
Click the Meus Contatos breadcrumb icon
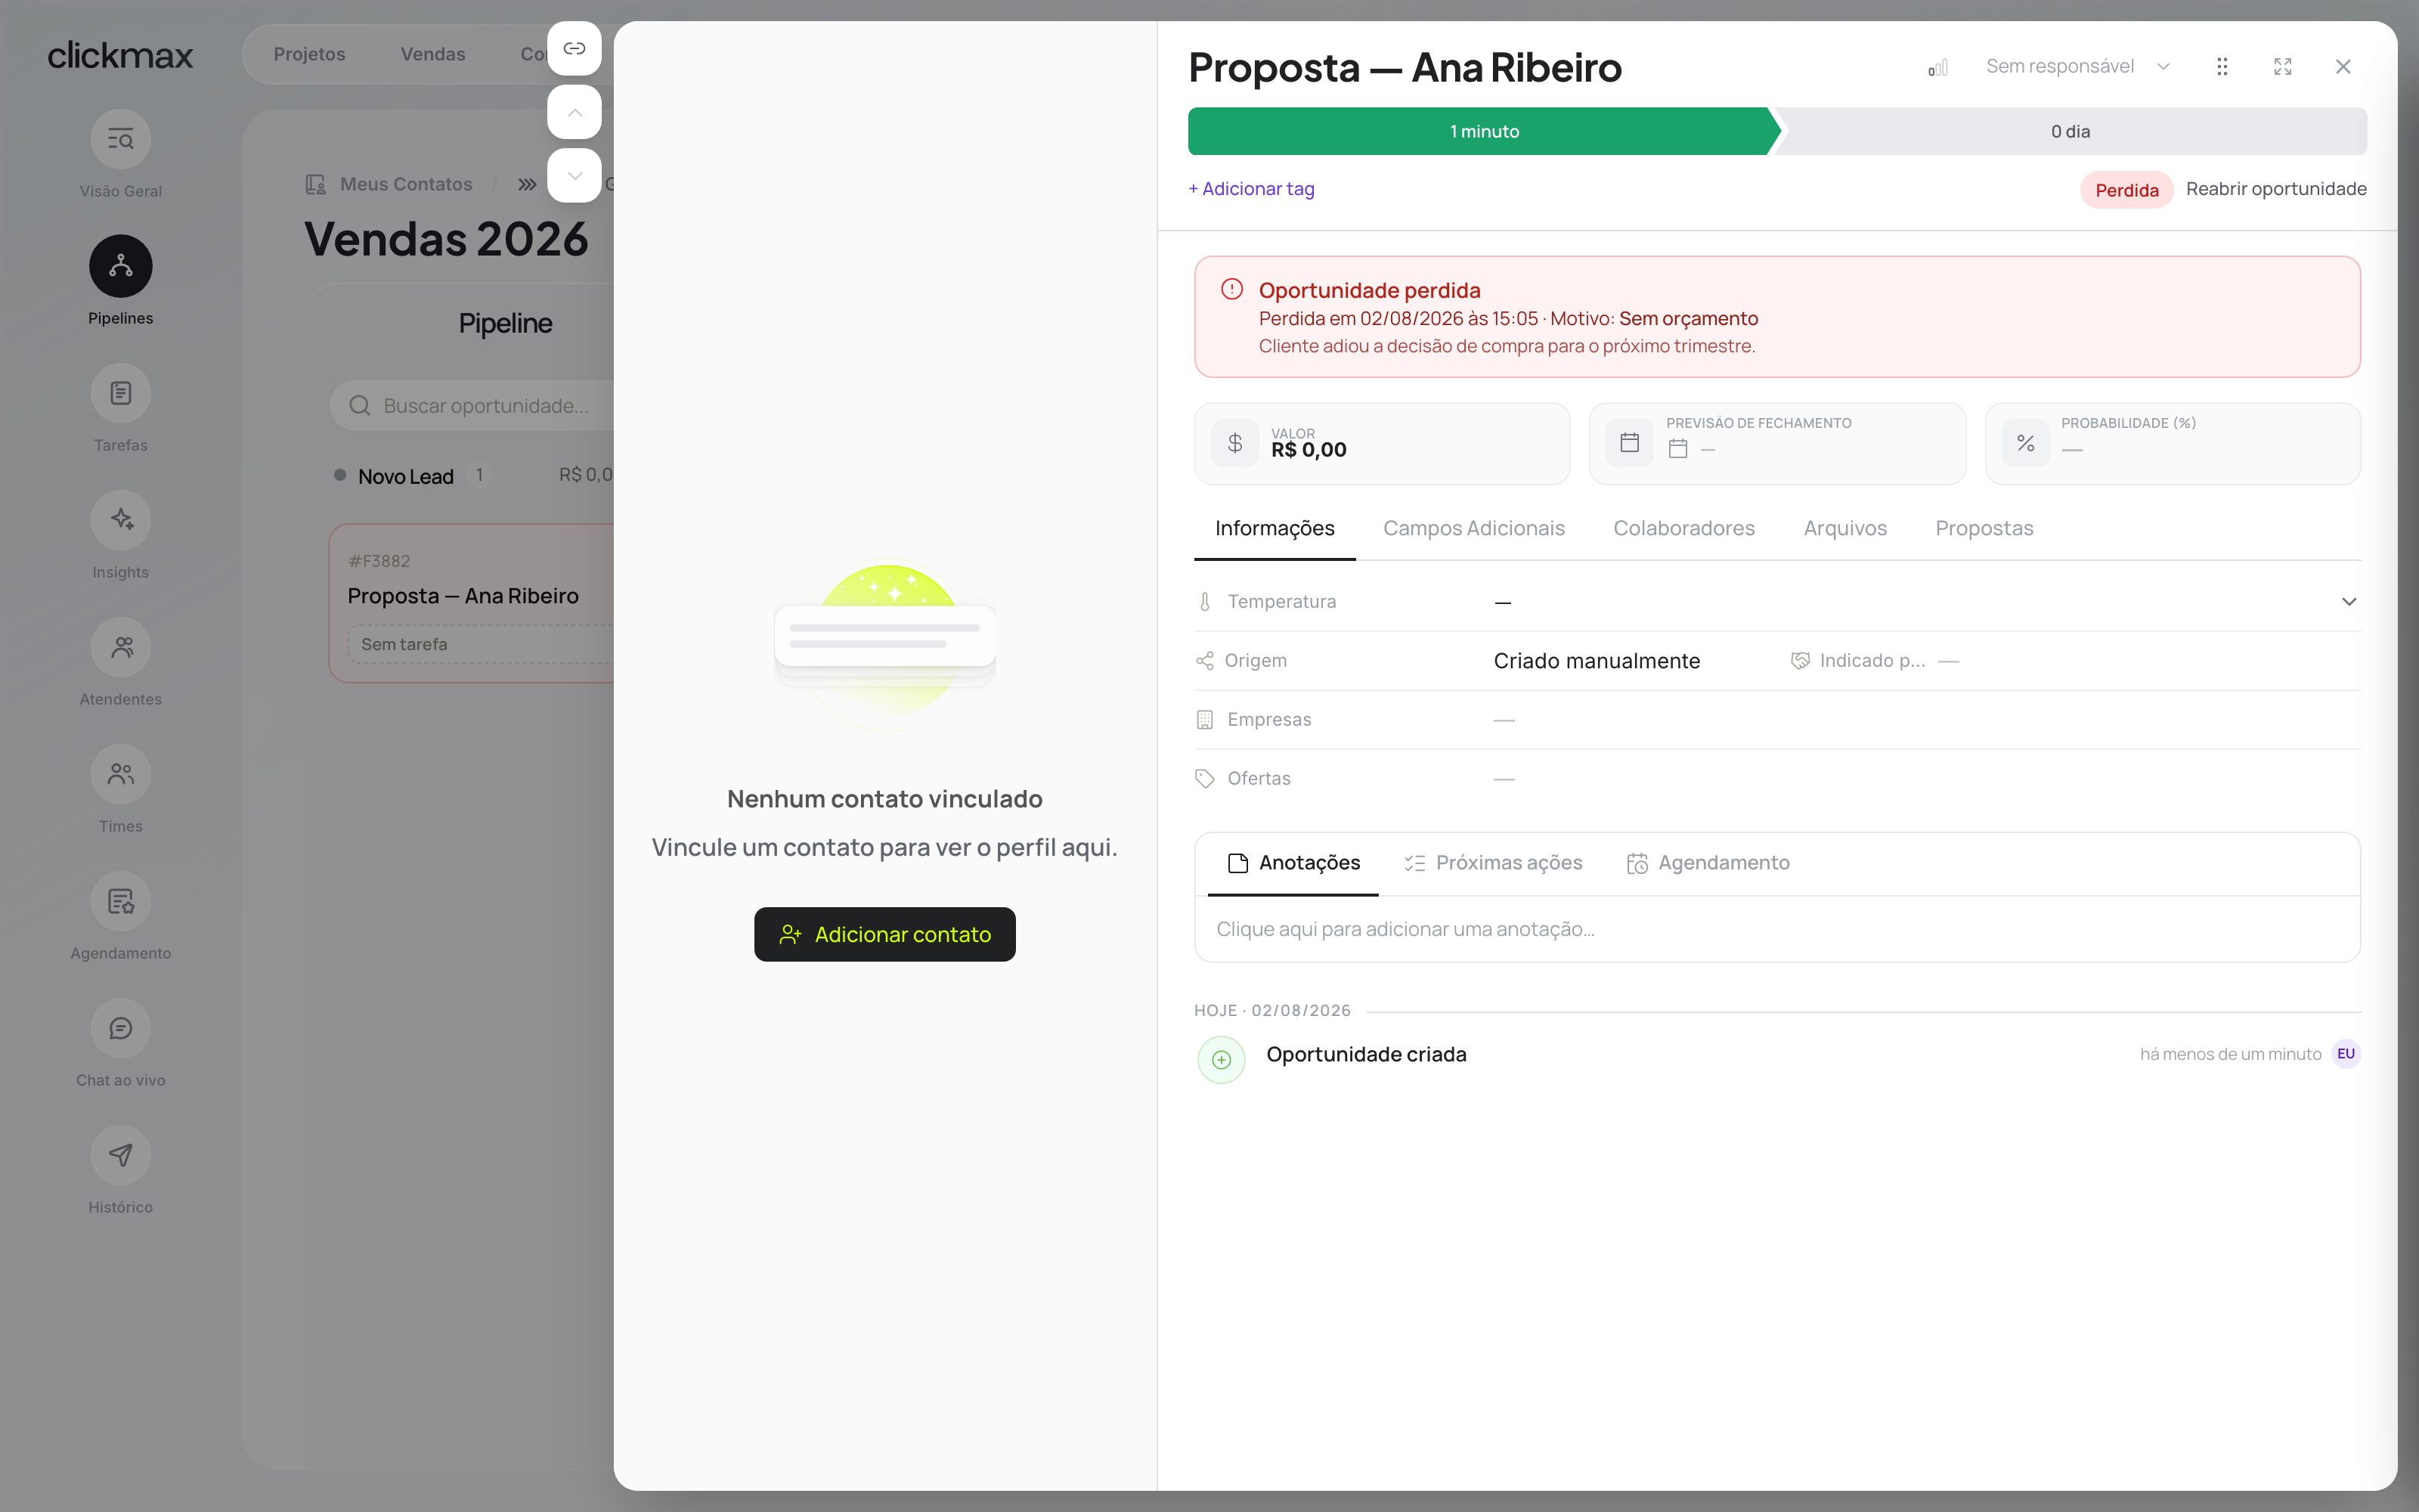click(x=316, y=184)
